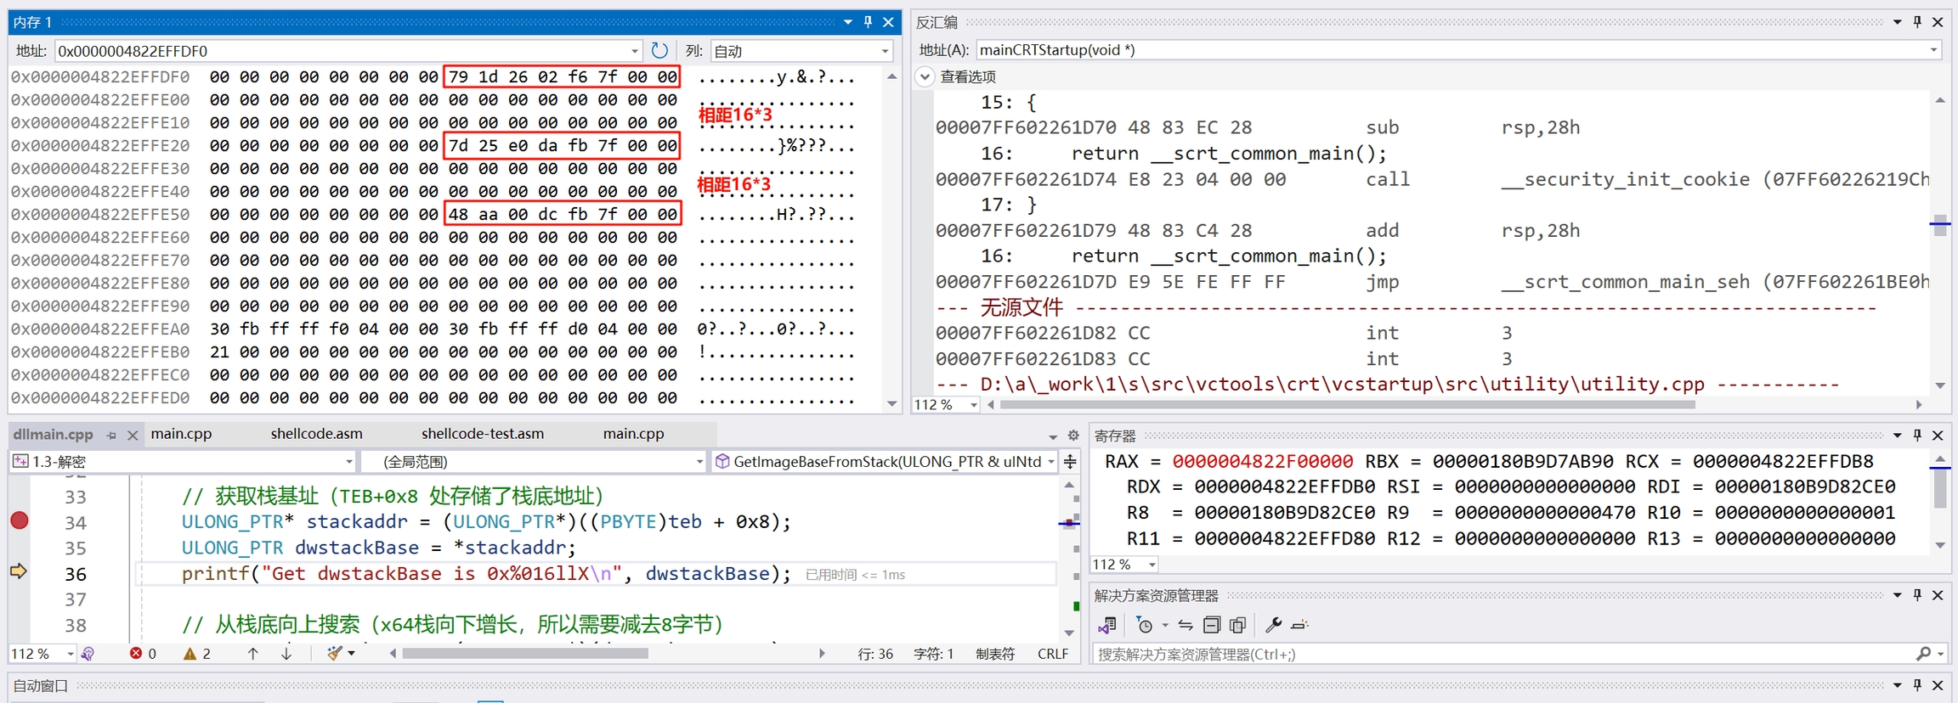Click the error count indicator icon
The height and width of the screenshot is (703, 1958).
pyautogui.click(x=136, y=654)
